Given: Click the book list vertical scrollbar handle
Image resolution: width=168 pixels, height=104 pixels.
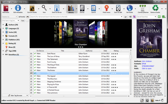Looking at the screenshot, I should tap(131, 57).
